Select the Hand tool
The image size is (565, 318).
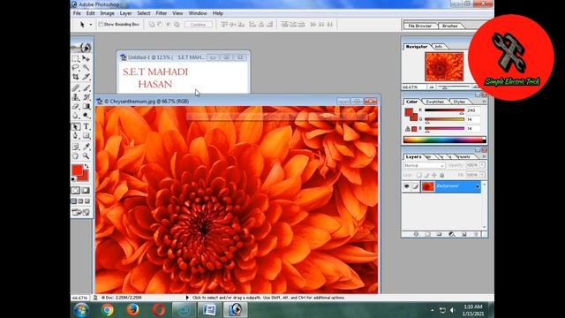[76, 156]
